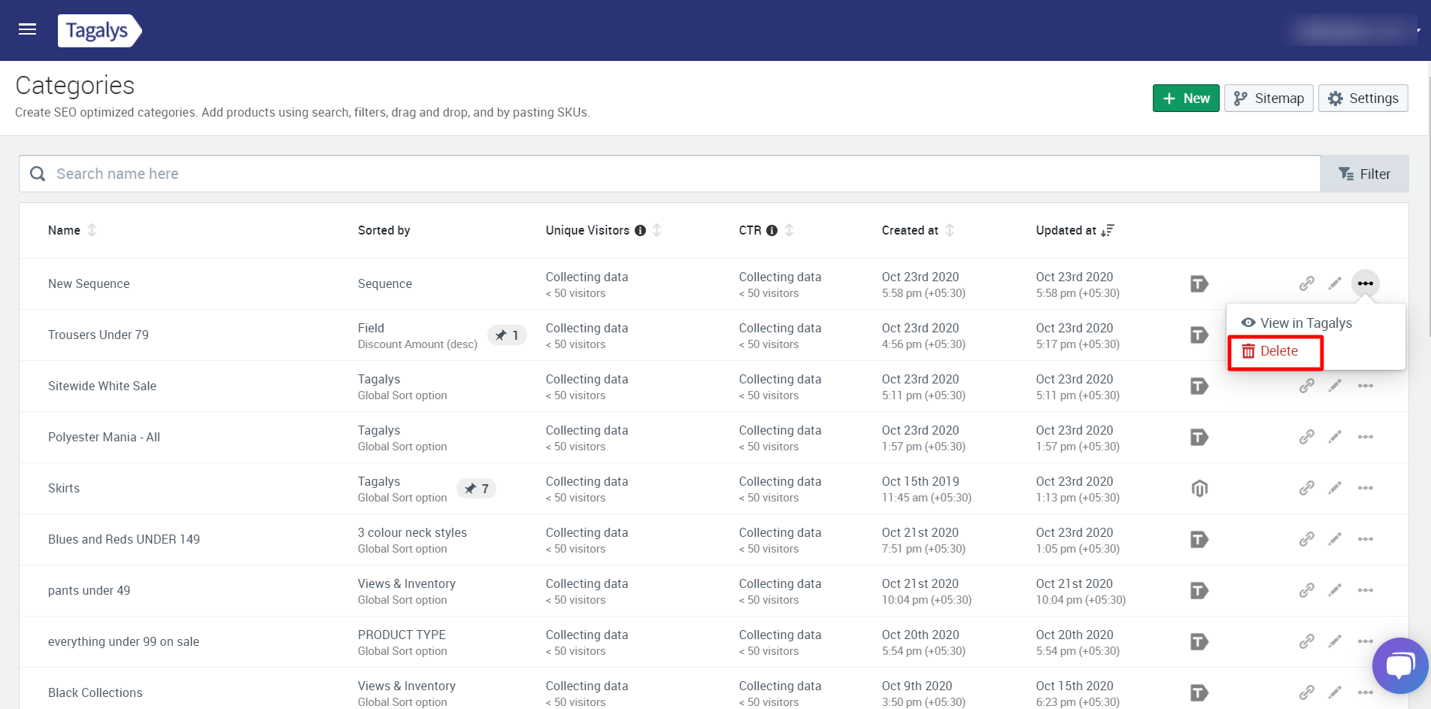Viewport: 1431px width, 709px height.
Task: Edit pencil for everything under 99 on sale
Action: (x=1335, y=641)
